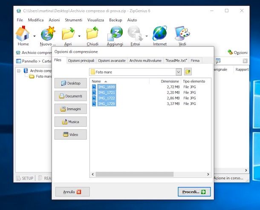This screenshot has height=210, width=260.
Task: Select file IMG_1722
Action: pos(107,98)
